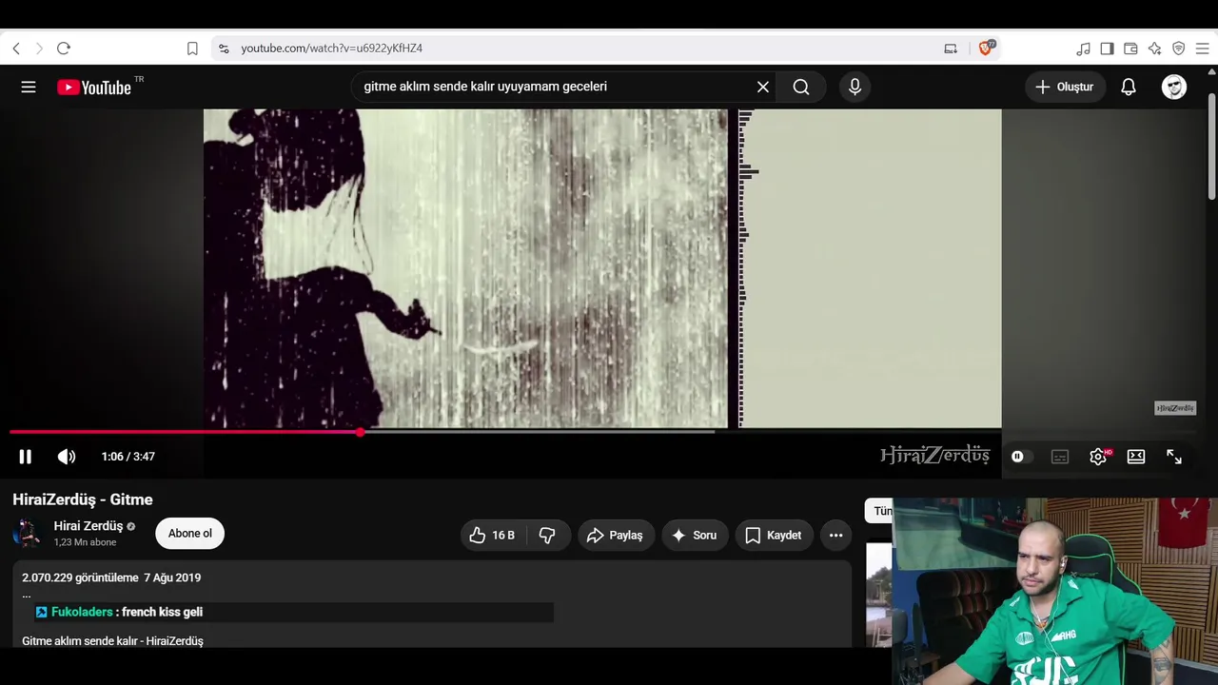1218x685 pixels.
Task: Open the YouTube guide menu
Action: [x=29, y=87]
